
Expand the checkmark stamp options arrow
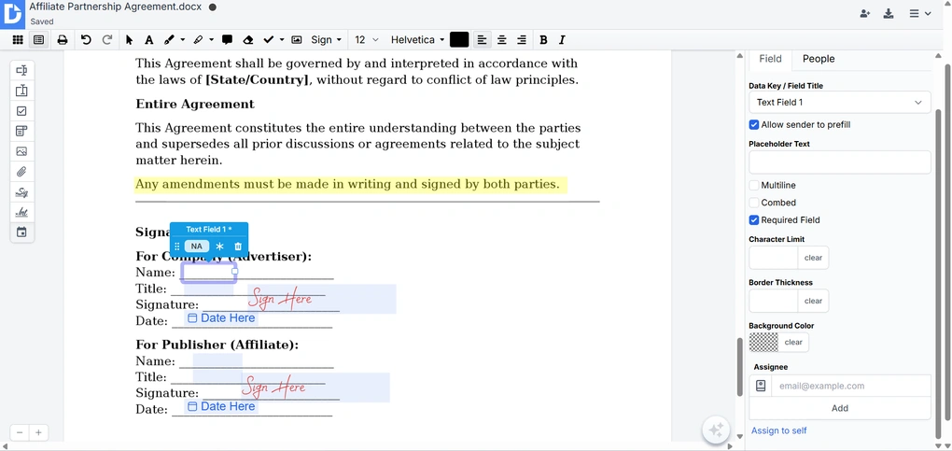282,40
